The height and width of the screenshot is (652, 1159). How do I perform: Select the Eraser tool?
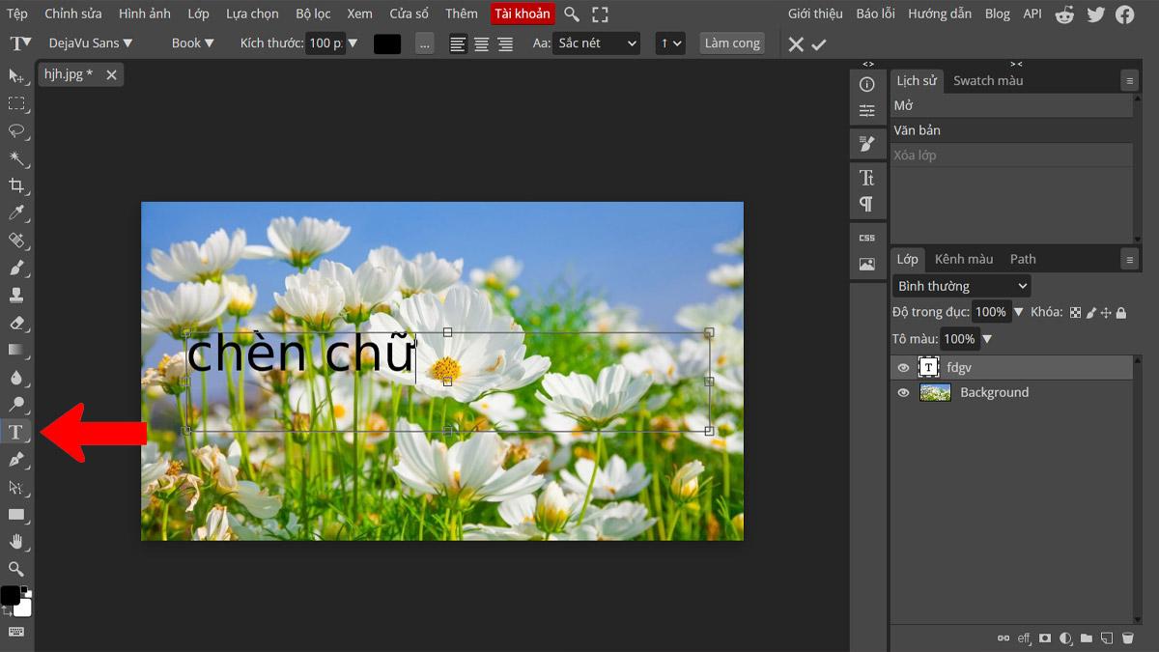pos(16,323)
